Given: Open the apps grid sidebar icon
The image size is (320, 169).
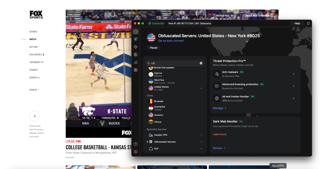Looking at the screenshot, I should coord(136,70).
